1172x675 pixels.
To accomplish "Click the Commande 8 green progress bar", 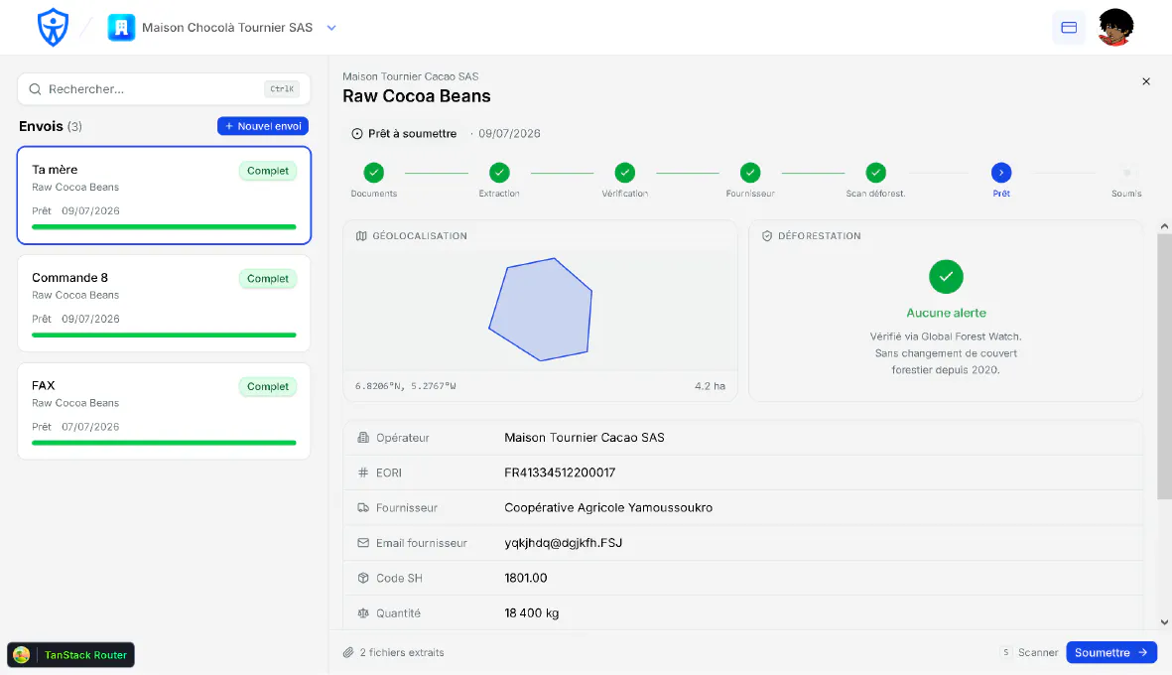I will click(164, 335).
